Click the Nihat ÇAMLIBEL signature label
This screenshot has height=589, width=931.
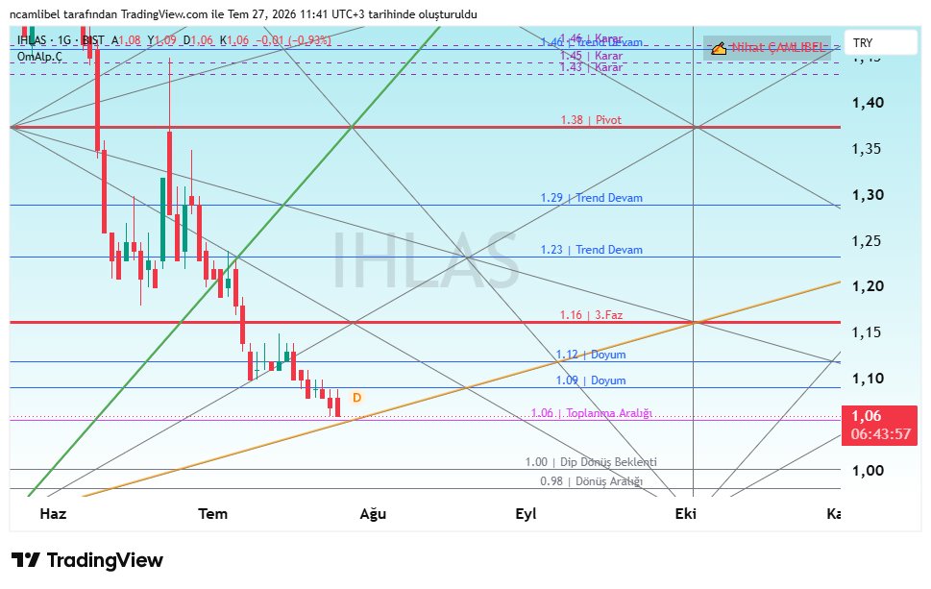[778, 47]
